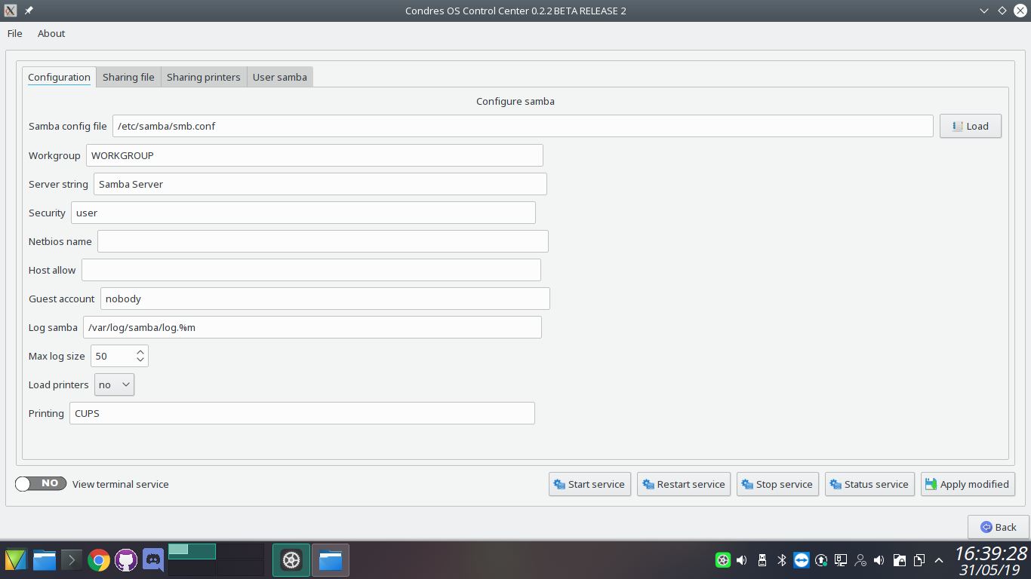1031x579 pixels.
Task: Open GitHub Desktop from the taskbar
Action: [x=125, y=560]
